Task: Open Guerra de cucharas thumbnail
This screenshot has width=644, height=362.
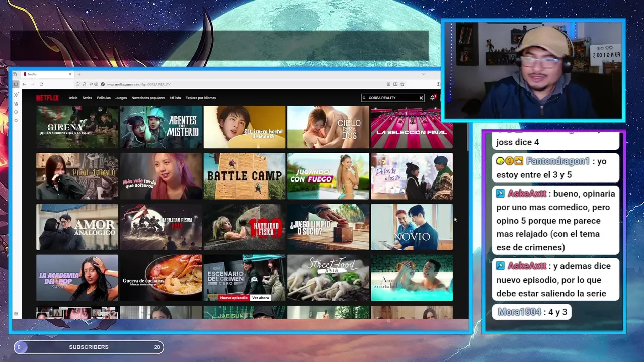Action: tap(161, 278)
